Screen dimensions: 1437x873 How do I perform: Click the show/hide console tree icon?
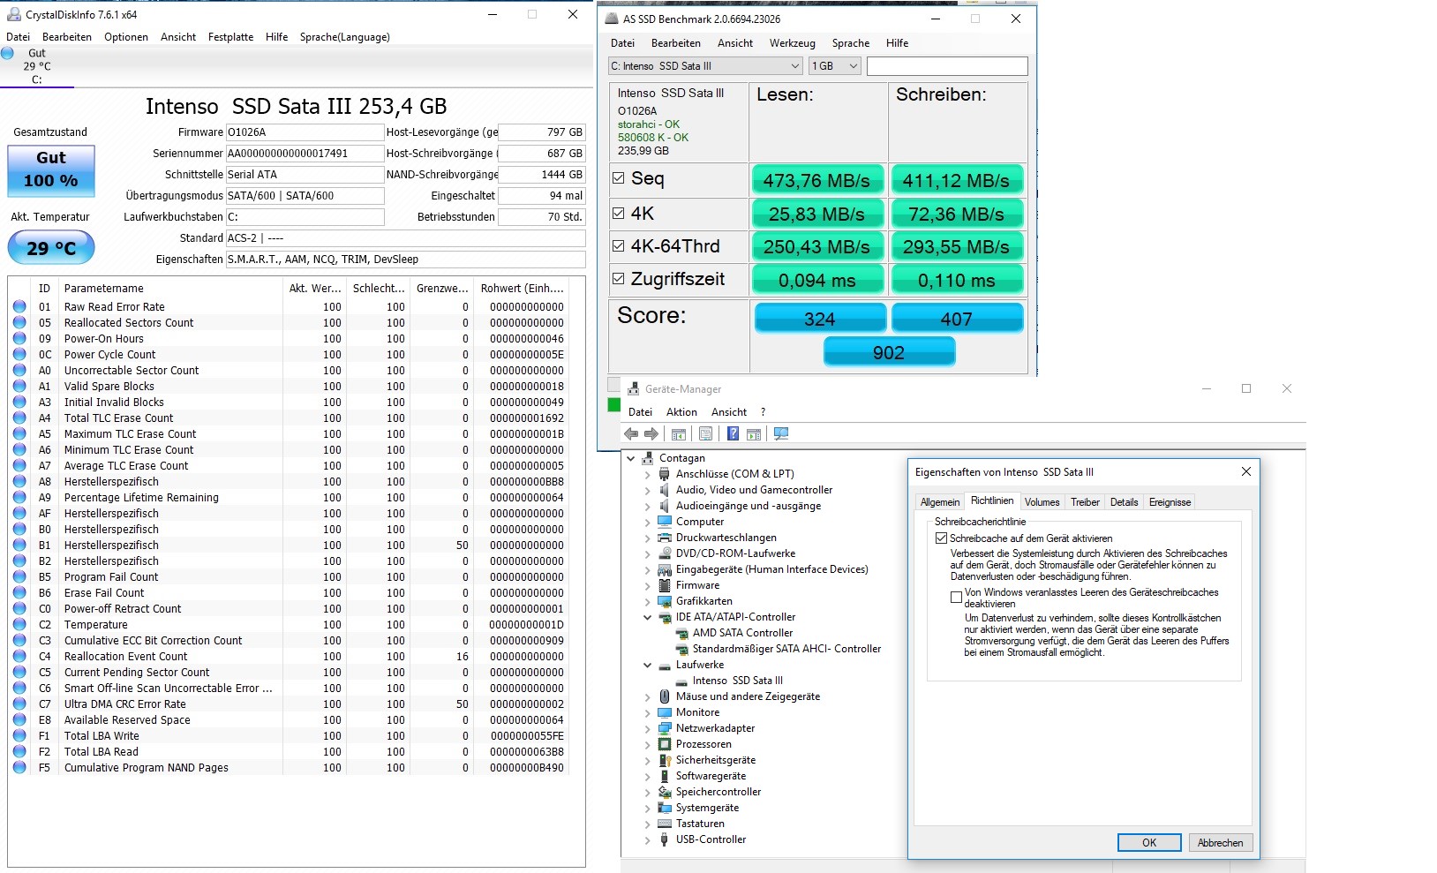(x=679, y=433)
